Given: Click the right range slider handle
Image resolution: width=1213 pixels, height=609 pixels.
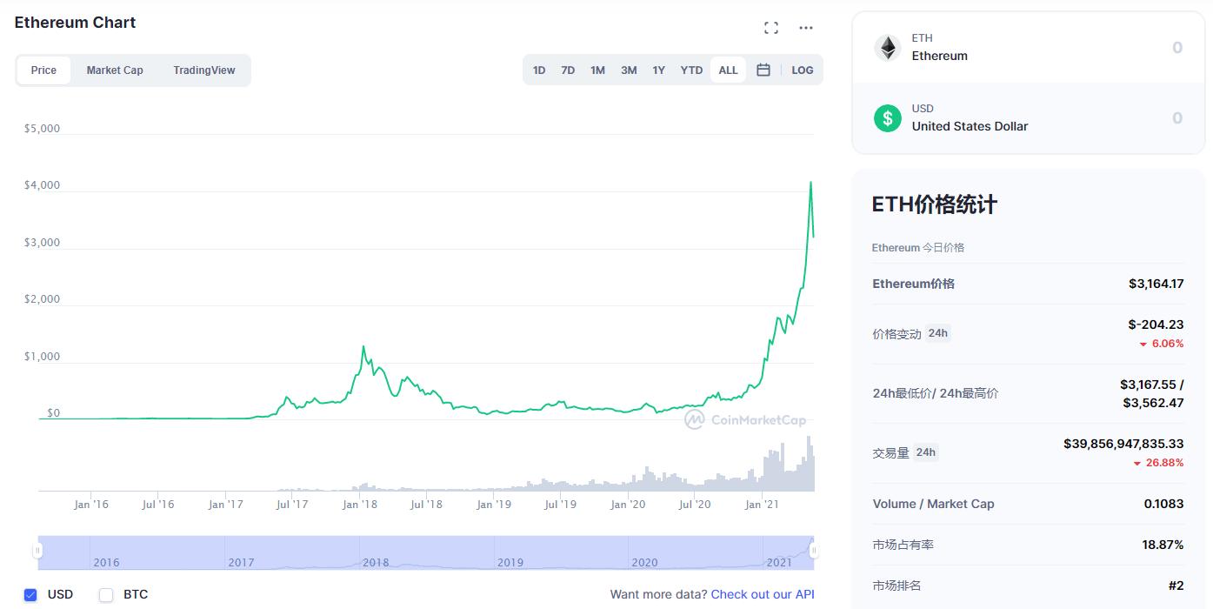Looking at the screenshot, I should coord(814,551).
